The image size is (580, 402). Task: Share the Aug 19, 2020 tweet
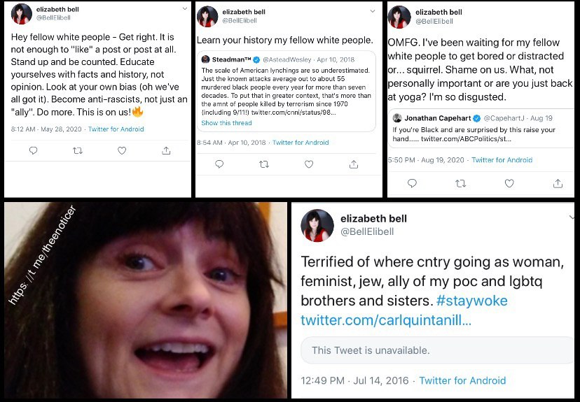(558, 183)
